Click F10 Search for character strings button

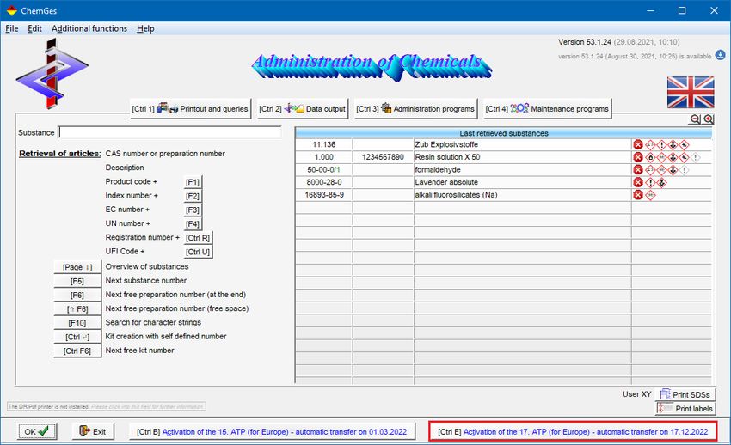(x=77, y=323)
